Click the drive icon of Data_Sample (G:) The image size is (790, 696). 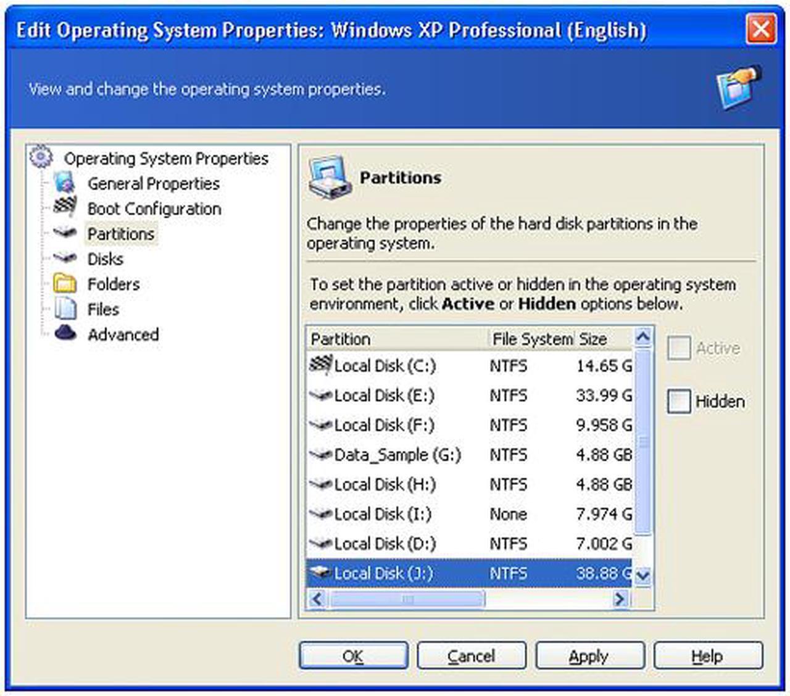pyautogui.click(x=320, y=455)
